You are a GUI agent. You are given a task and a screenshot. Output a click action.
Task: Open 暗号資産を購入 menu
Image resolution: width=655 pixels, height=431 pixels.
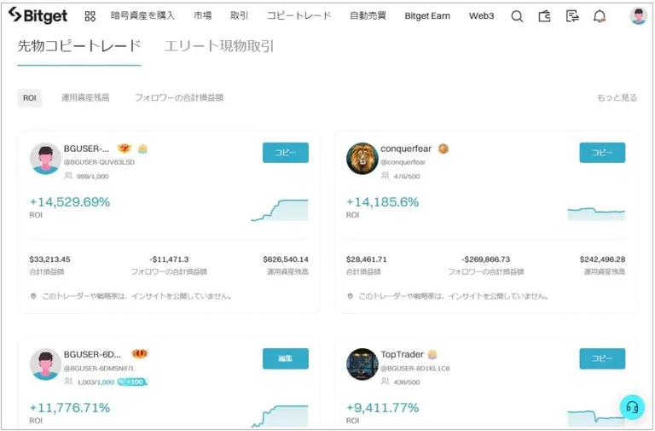(x=143, y=15)
